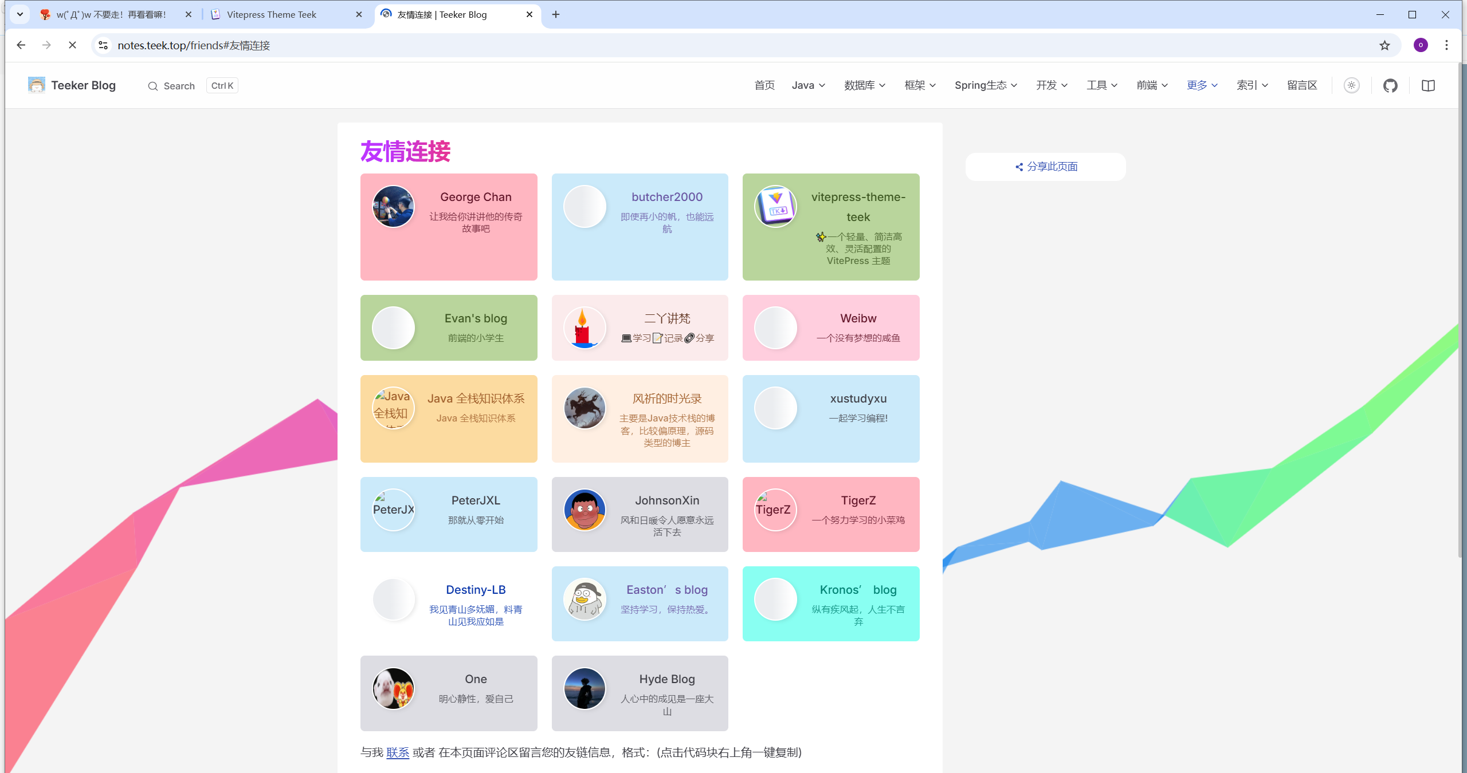
Task: Expand the Java navigation dropdown
Action: (x=808, y=85)
